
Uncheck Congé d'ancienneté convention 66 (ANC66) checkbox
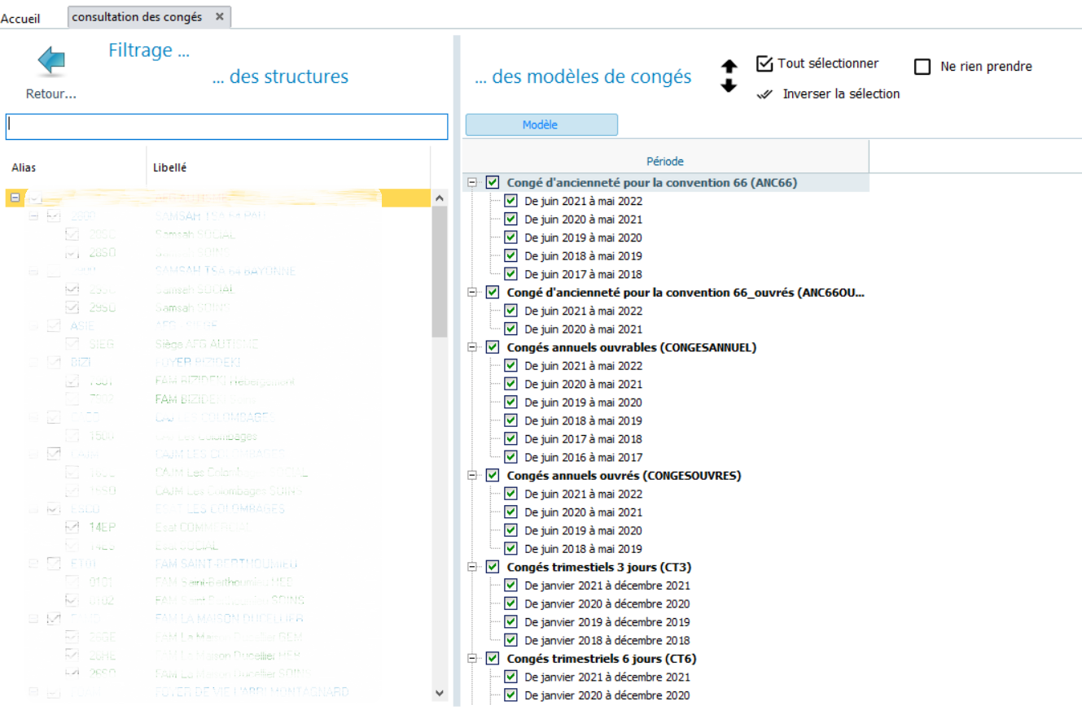coord(493,183)
